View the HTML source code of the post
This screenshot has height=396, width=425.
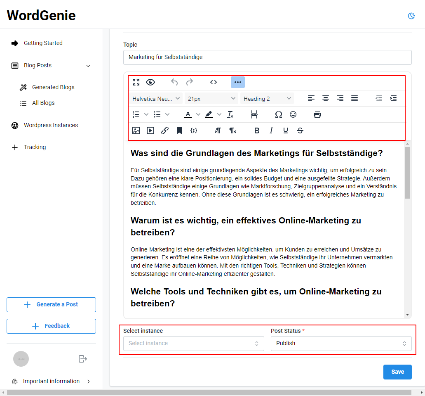click(214, 82)
